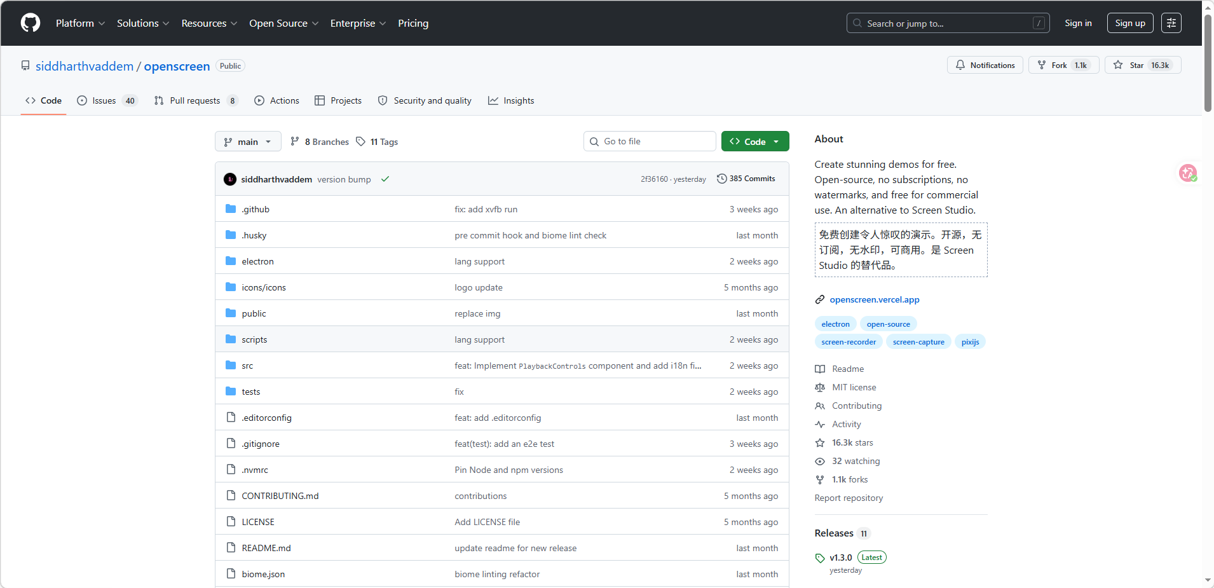Click the page vertical scrollbar thumb

coord(1208,62)
